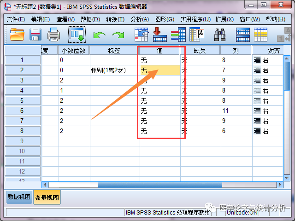Click the vertical scrollbar thumb
Image resolution: width=295 pixels, height=221 pixels.
click(x=287, y=76)
